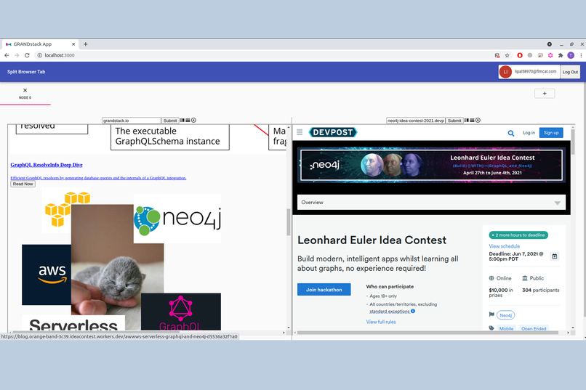
Task: Click the Log Out button
Action: pyautogui.click(x=570, y=72)
